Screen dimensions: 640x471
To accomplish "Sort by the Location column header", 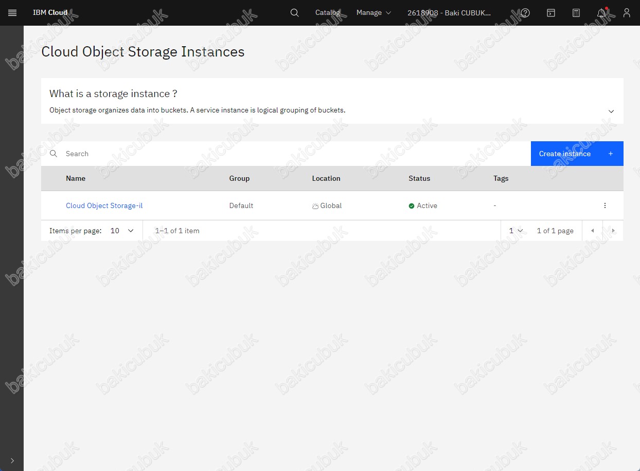I will 326,178.
